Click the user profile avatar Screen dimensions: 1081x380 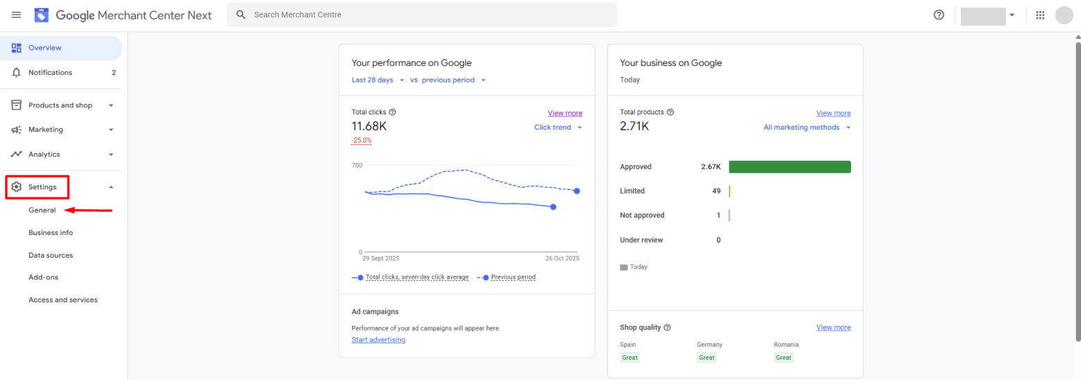point(1064,15)
